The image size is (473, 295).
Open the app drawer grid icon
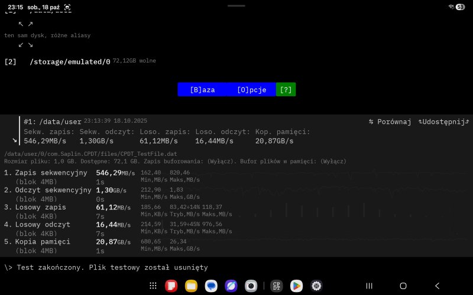click(153, 286)
